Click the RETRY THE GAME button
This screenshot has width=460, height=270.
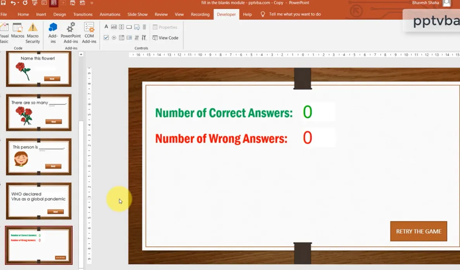[x=418, y=231]
